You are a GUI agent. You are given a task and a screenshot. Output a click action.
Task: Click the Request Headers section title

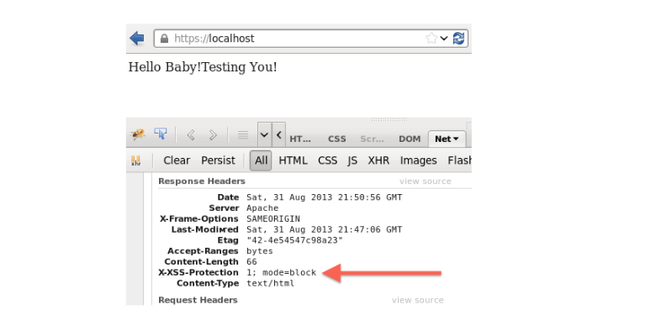pos(198,300)
